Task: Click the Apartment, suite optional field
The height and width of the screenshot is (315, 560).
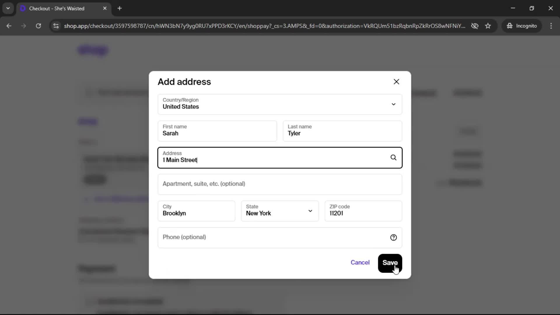Action: click(x=279, y=184)
